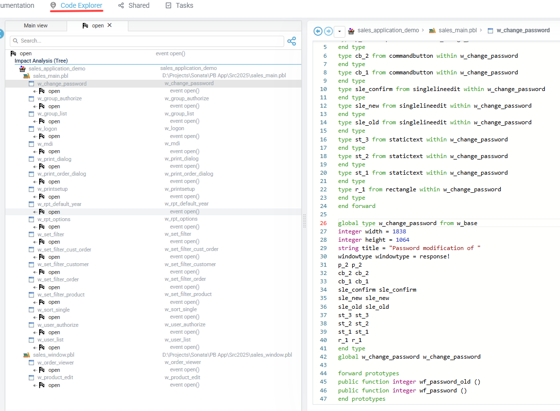Click 'wf_password_old' on line 45
Image resolution: width=560 pixels, height=411 pixels.
445,382
